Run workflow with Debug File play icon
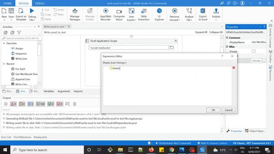 (32, 11)
